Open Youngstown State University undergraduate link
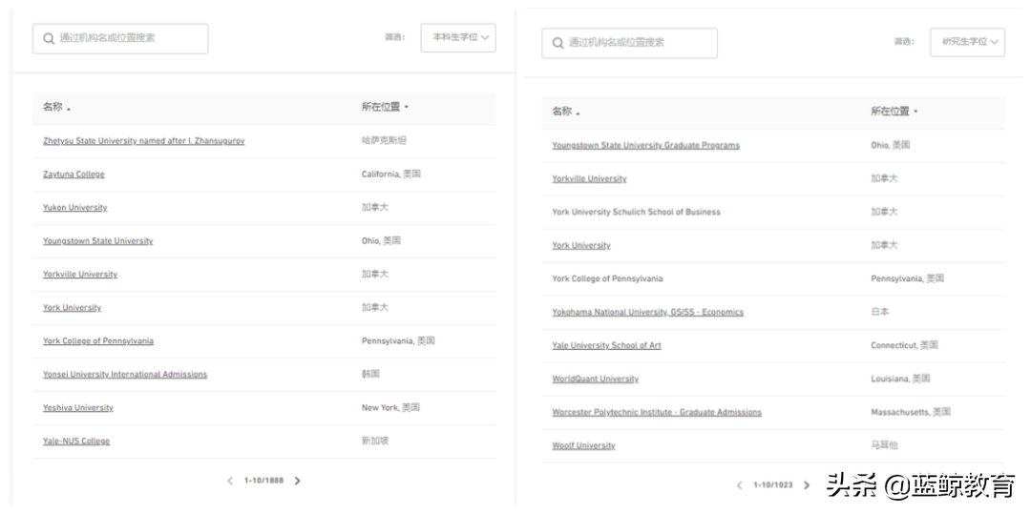The width and height of the screenshot is (1031, 514). pos(97,241)
